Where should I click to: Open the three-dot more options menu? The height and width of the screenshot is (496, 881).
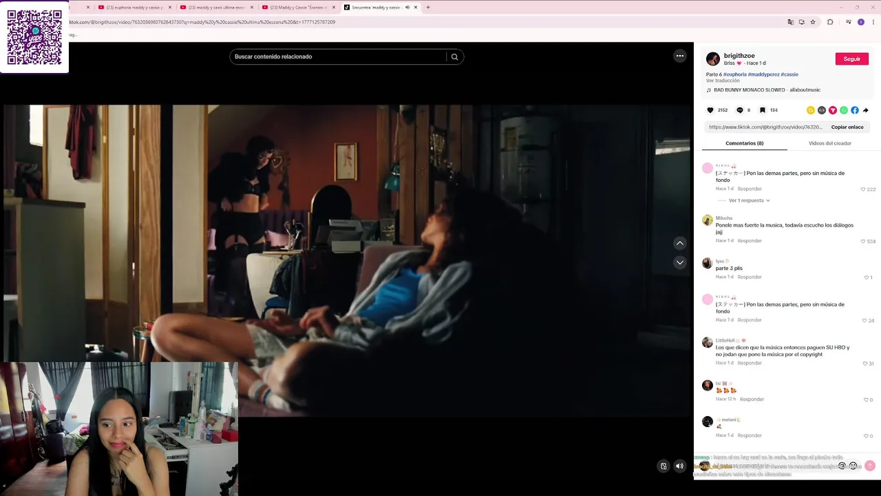680,56
